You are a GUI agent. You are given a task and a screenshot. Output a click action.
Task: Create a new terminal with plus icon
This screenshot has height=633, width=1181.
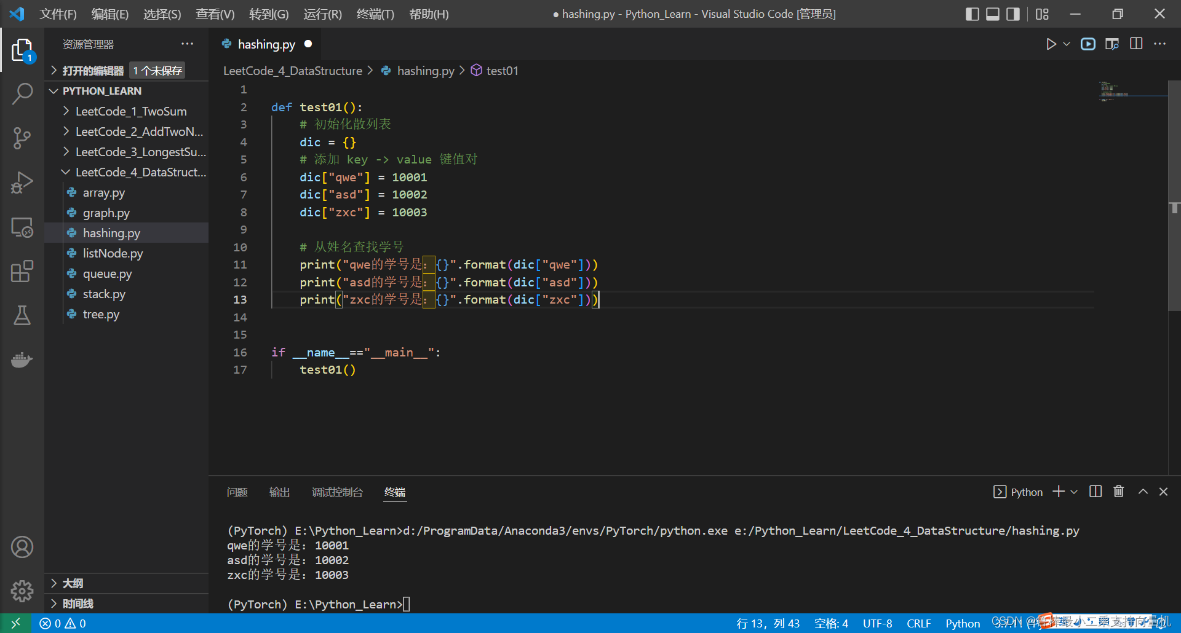click(x=1059, y=492)
